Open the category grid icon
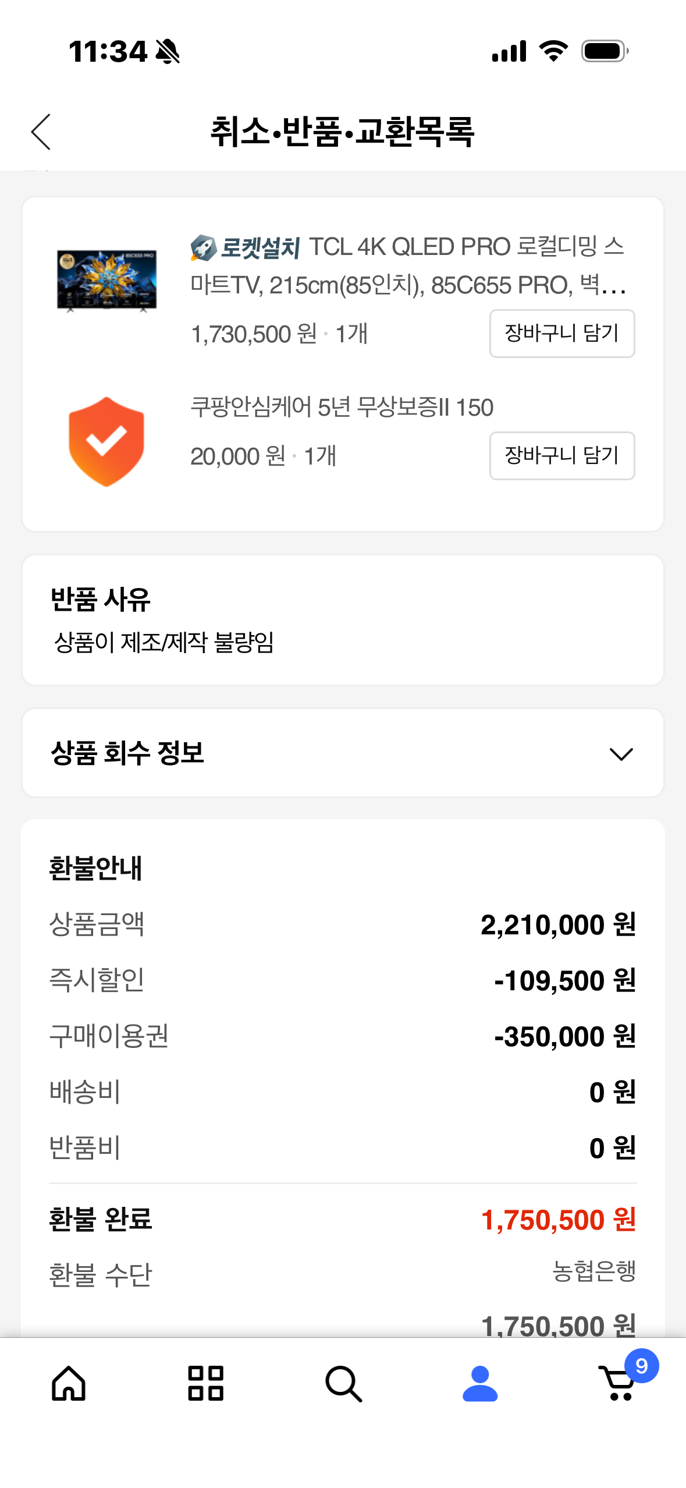 (206, 1383)
